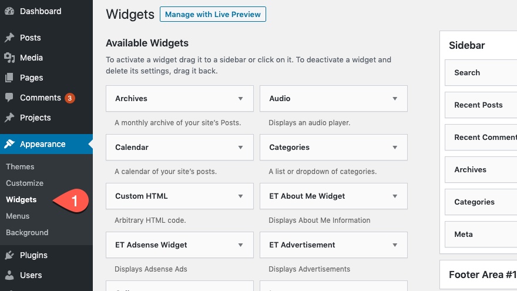The width and height of the screenshot is (517, 291).
Task: Click the Comments speech bubble icon
Action: pos(9,98)
